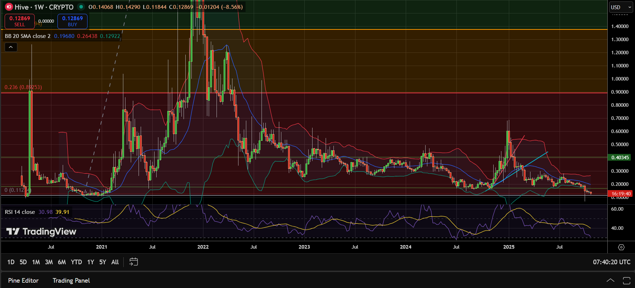Image resolution: width=635 pixels, height=288 pixels.
Task: Switch to the Trading Panel tab
Action: point(71,281)
